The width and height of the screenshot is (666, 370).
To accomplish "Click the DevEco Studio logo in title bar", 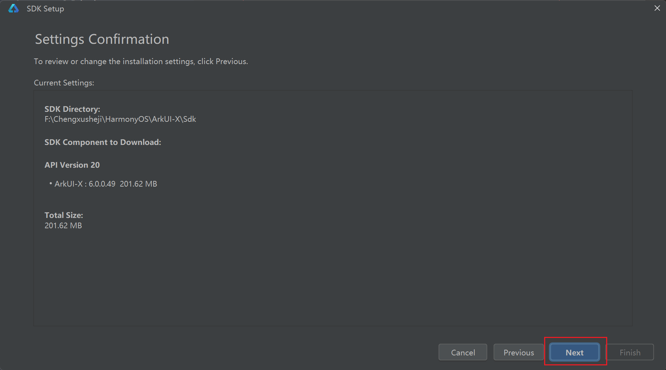I will pyautogui.click(x=14, y=9).
